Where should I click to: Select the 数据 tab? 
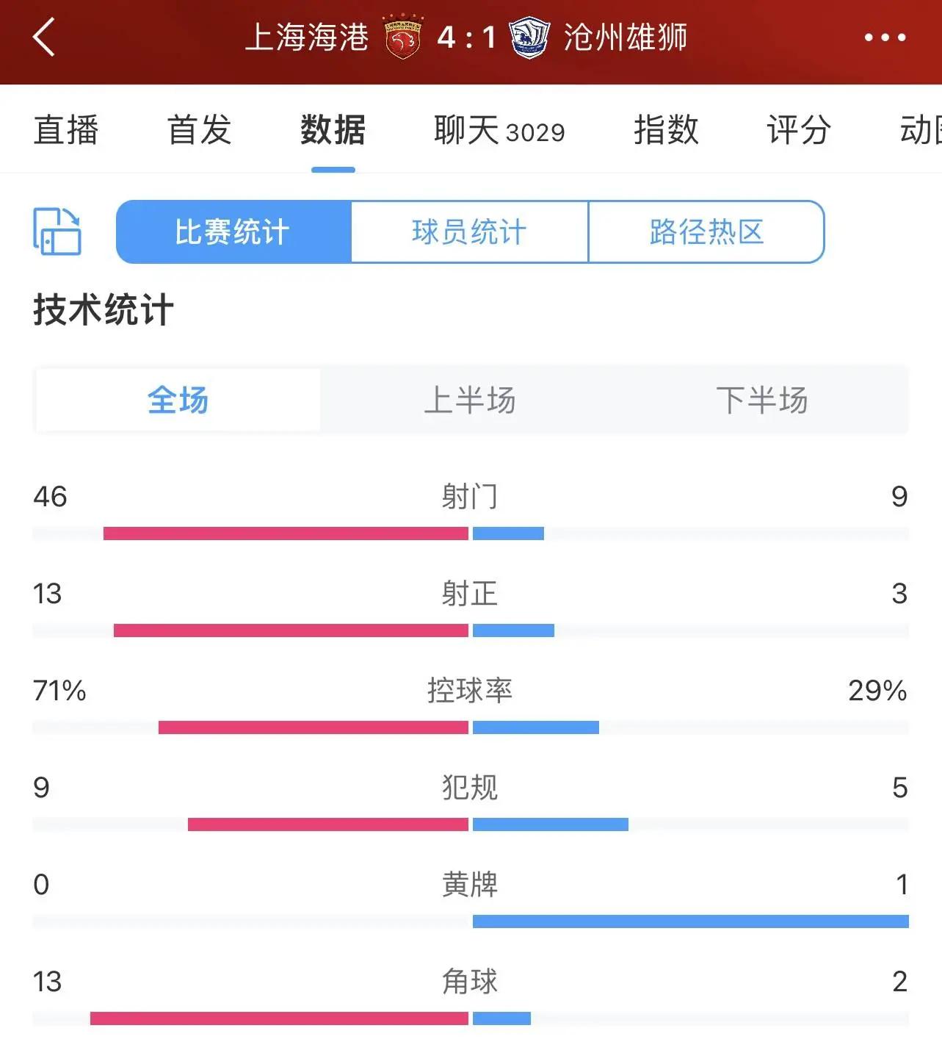click(333, 131)
